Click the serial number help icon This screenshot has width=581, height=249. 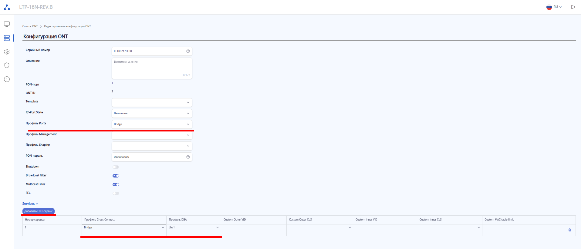[x=188, y=51]
